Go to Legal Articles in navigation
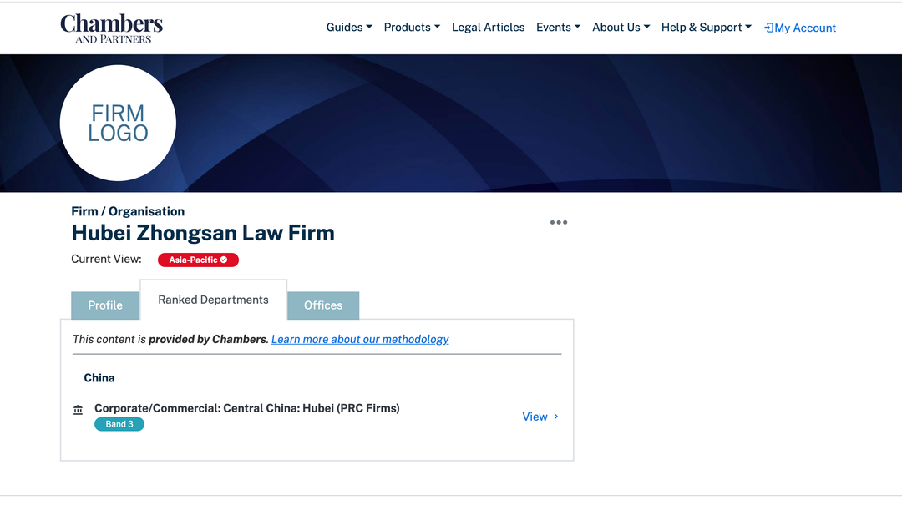 point(488,28)
